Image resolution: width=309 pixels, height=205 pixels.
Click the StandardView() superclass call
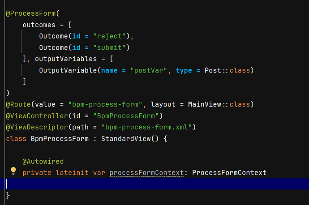(x=130, y=139)
